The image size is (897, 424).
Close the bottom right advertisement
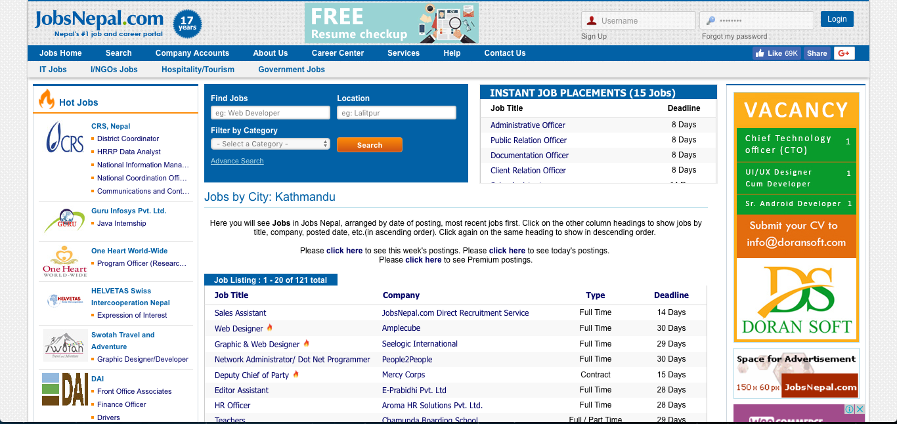pyautogui.click(x=860, y=409)
